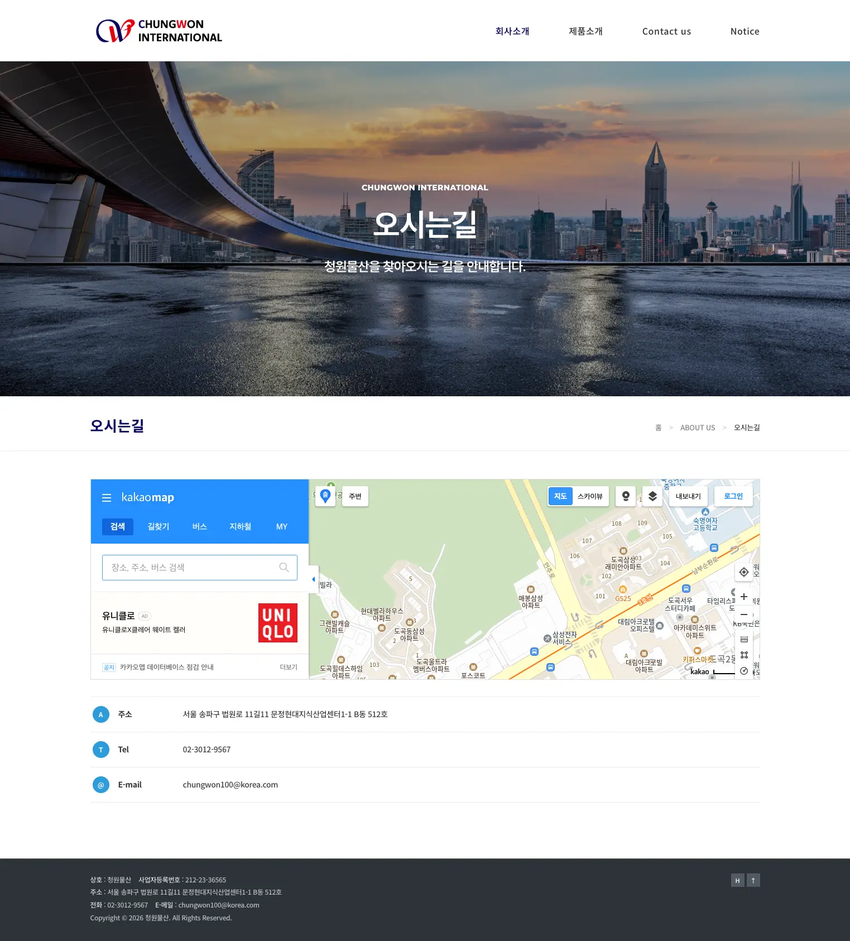
Task: Open the Notice menu
Action: 745,31
